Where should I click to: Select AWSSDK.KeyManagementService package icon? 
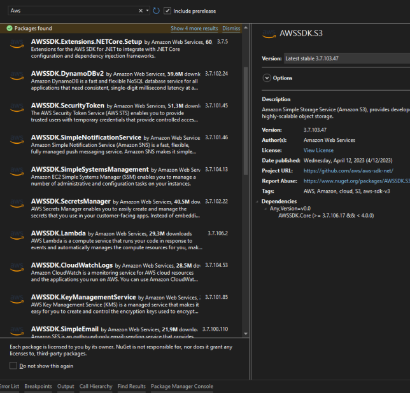point(17,300)
